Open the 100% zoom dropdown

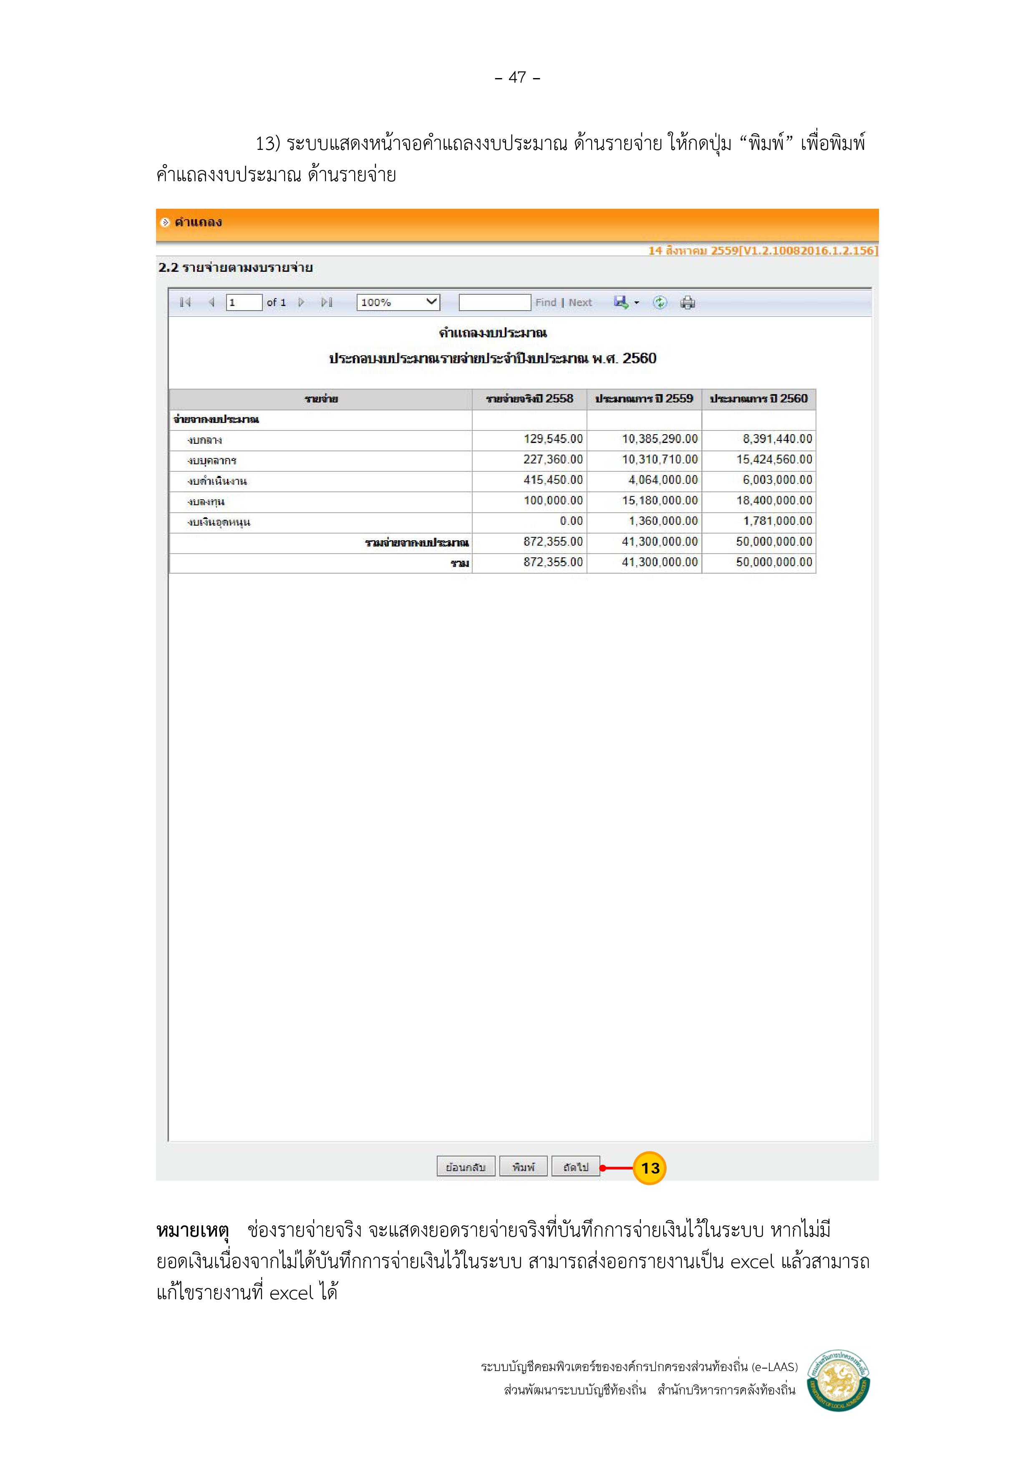point(398,302)
